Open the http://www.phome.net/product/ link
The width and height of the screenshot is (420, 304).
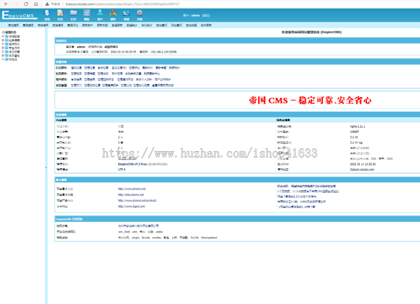[137, 200]
